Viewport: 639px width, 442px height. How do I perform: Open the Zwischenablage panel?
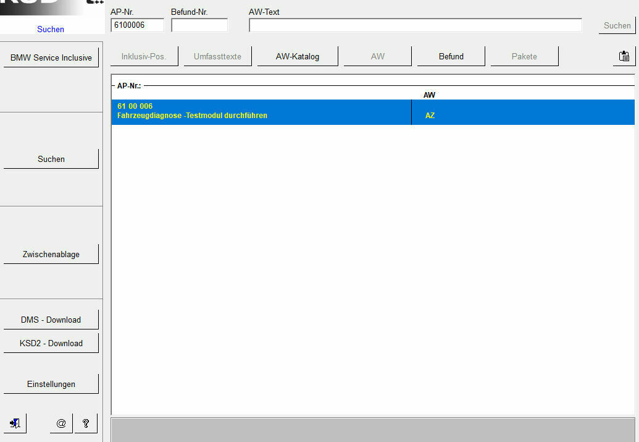tap(51, 254)
